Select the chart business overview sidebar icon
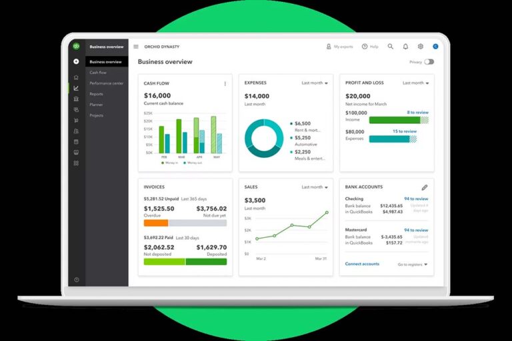Screen dimensions: 512x341 76,88
